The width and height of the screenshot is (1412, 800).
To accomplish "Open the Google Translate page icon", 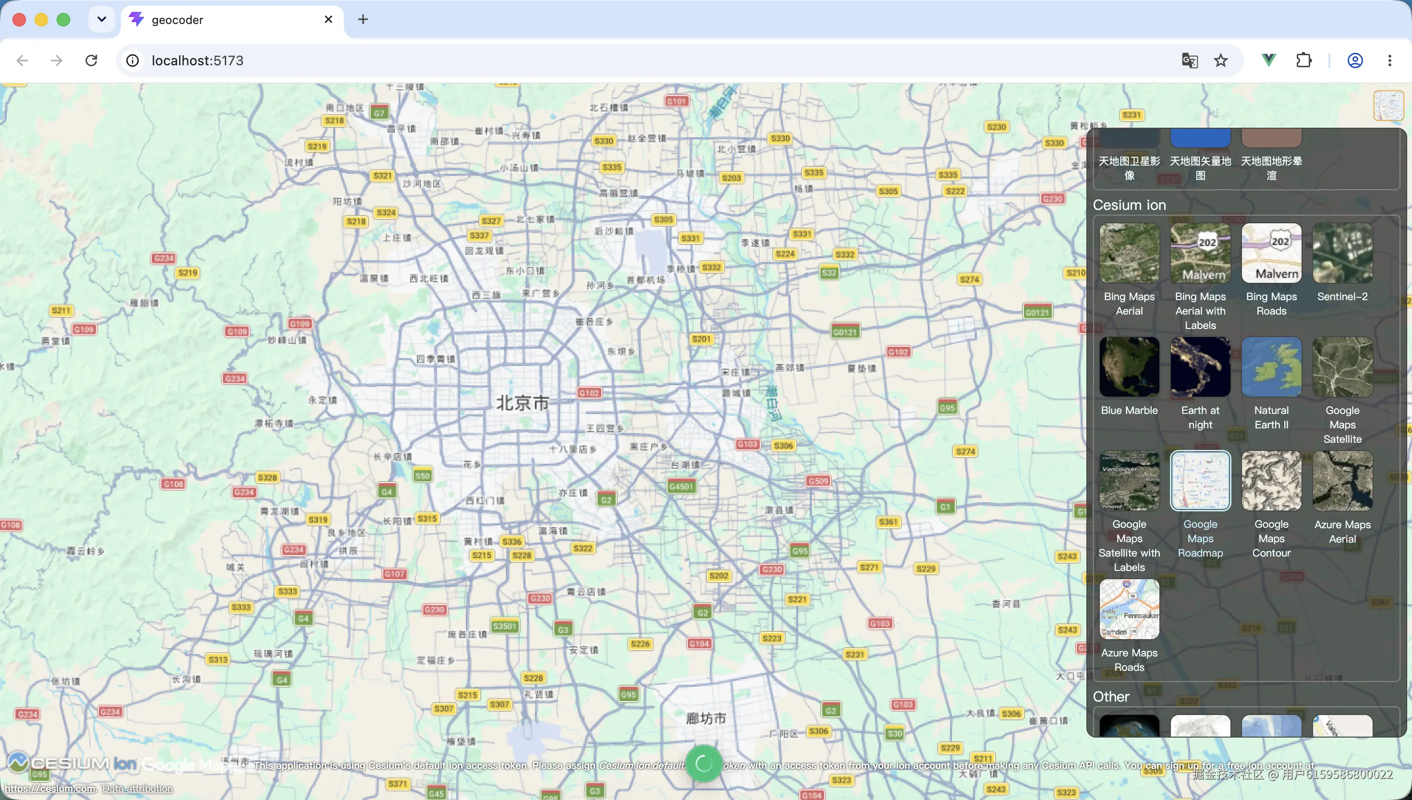I will click(1190, 61).
